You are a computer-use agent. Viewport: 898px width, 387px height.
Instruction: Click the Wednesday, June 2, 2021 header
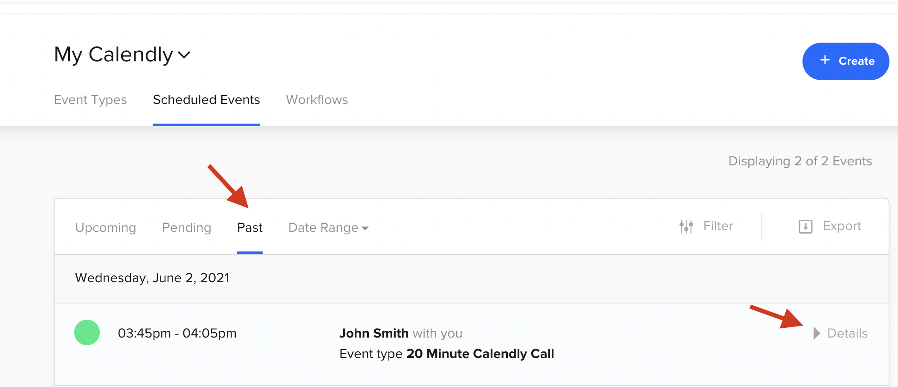coord(152,278)
